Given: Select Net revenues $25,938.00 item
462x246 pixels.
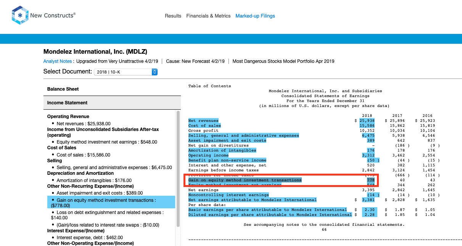Looking at the screenshot, I should coord(84,124).
